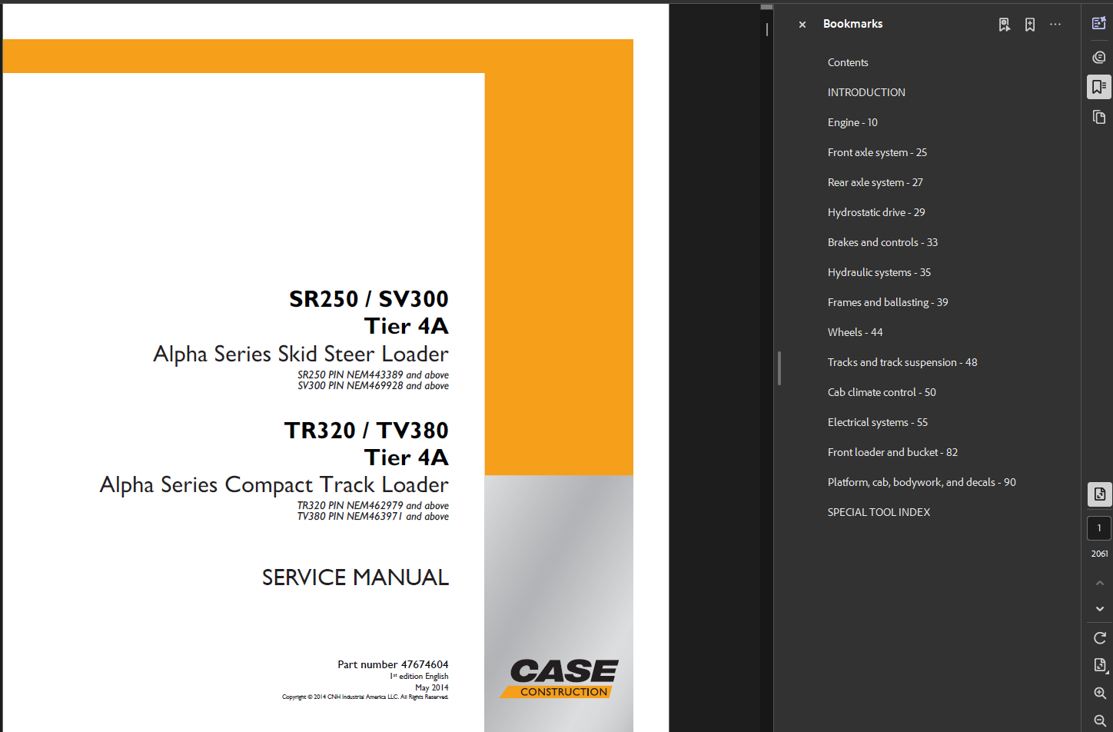Viewport: 1113px width, 732px height.
Task: Zoom in on the document
Action: click(x=1100, y=693)
